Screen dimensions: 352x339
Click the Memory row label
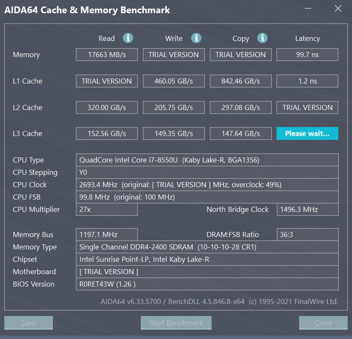click(x=26, y=55)
